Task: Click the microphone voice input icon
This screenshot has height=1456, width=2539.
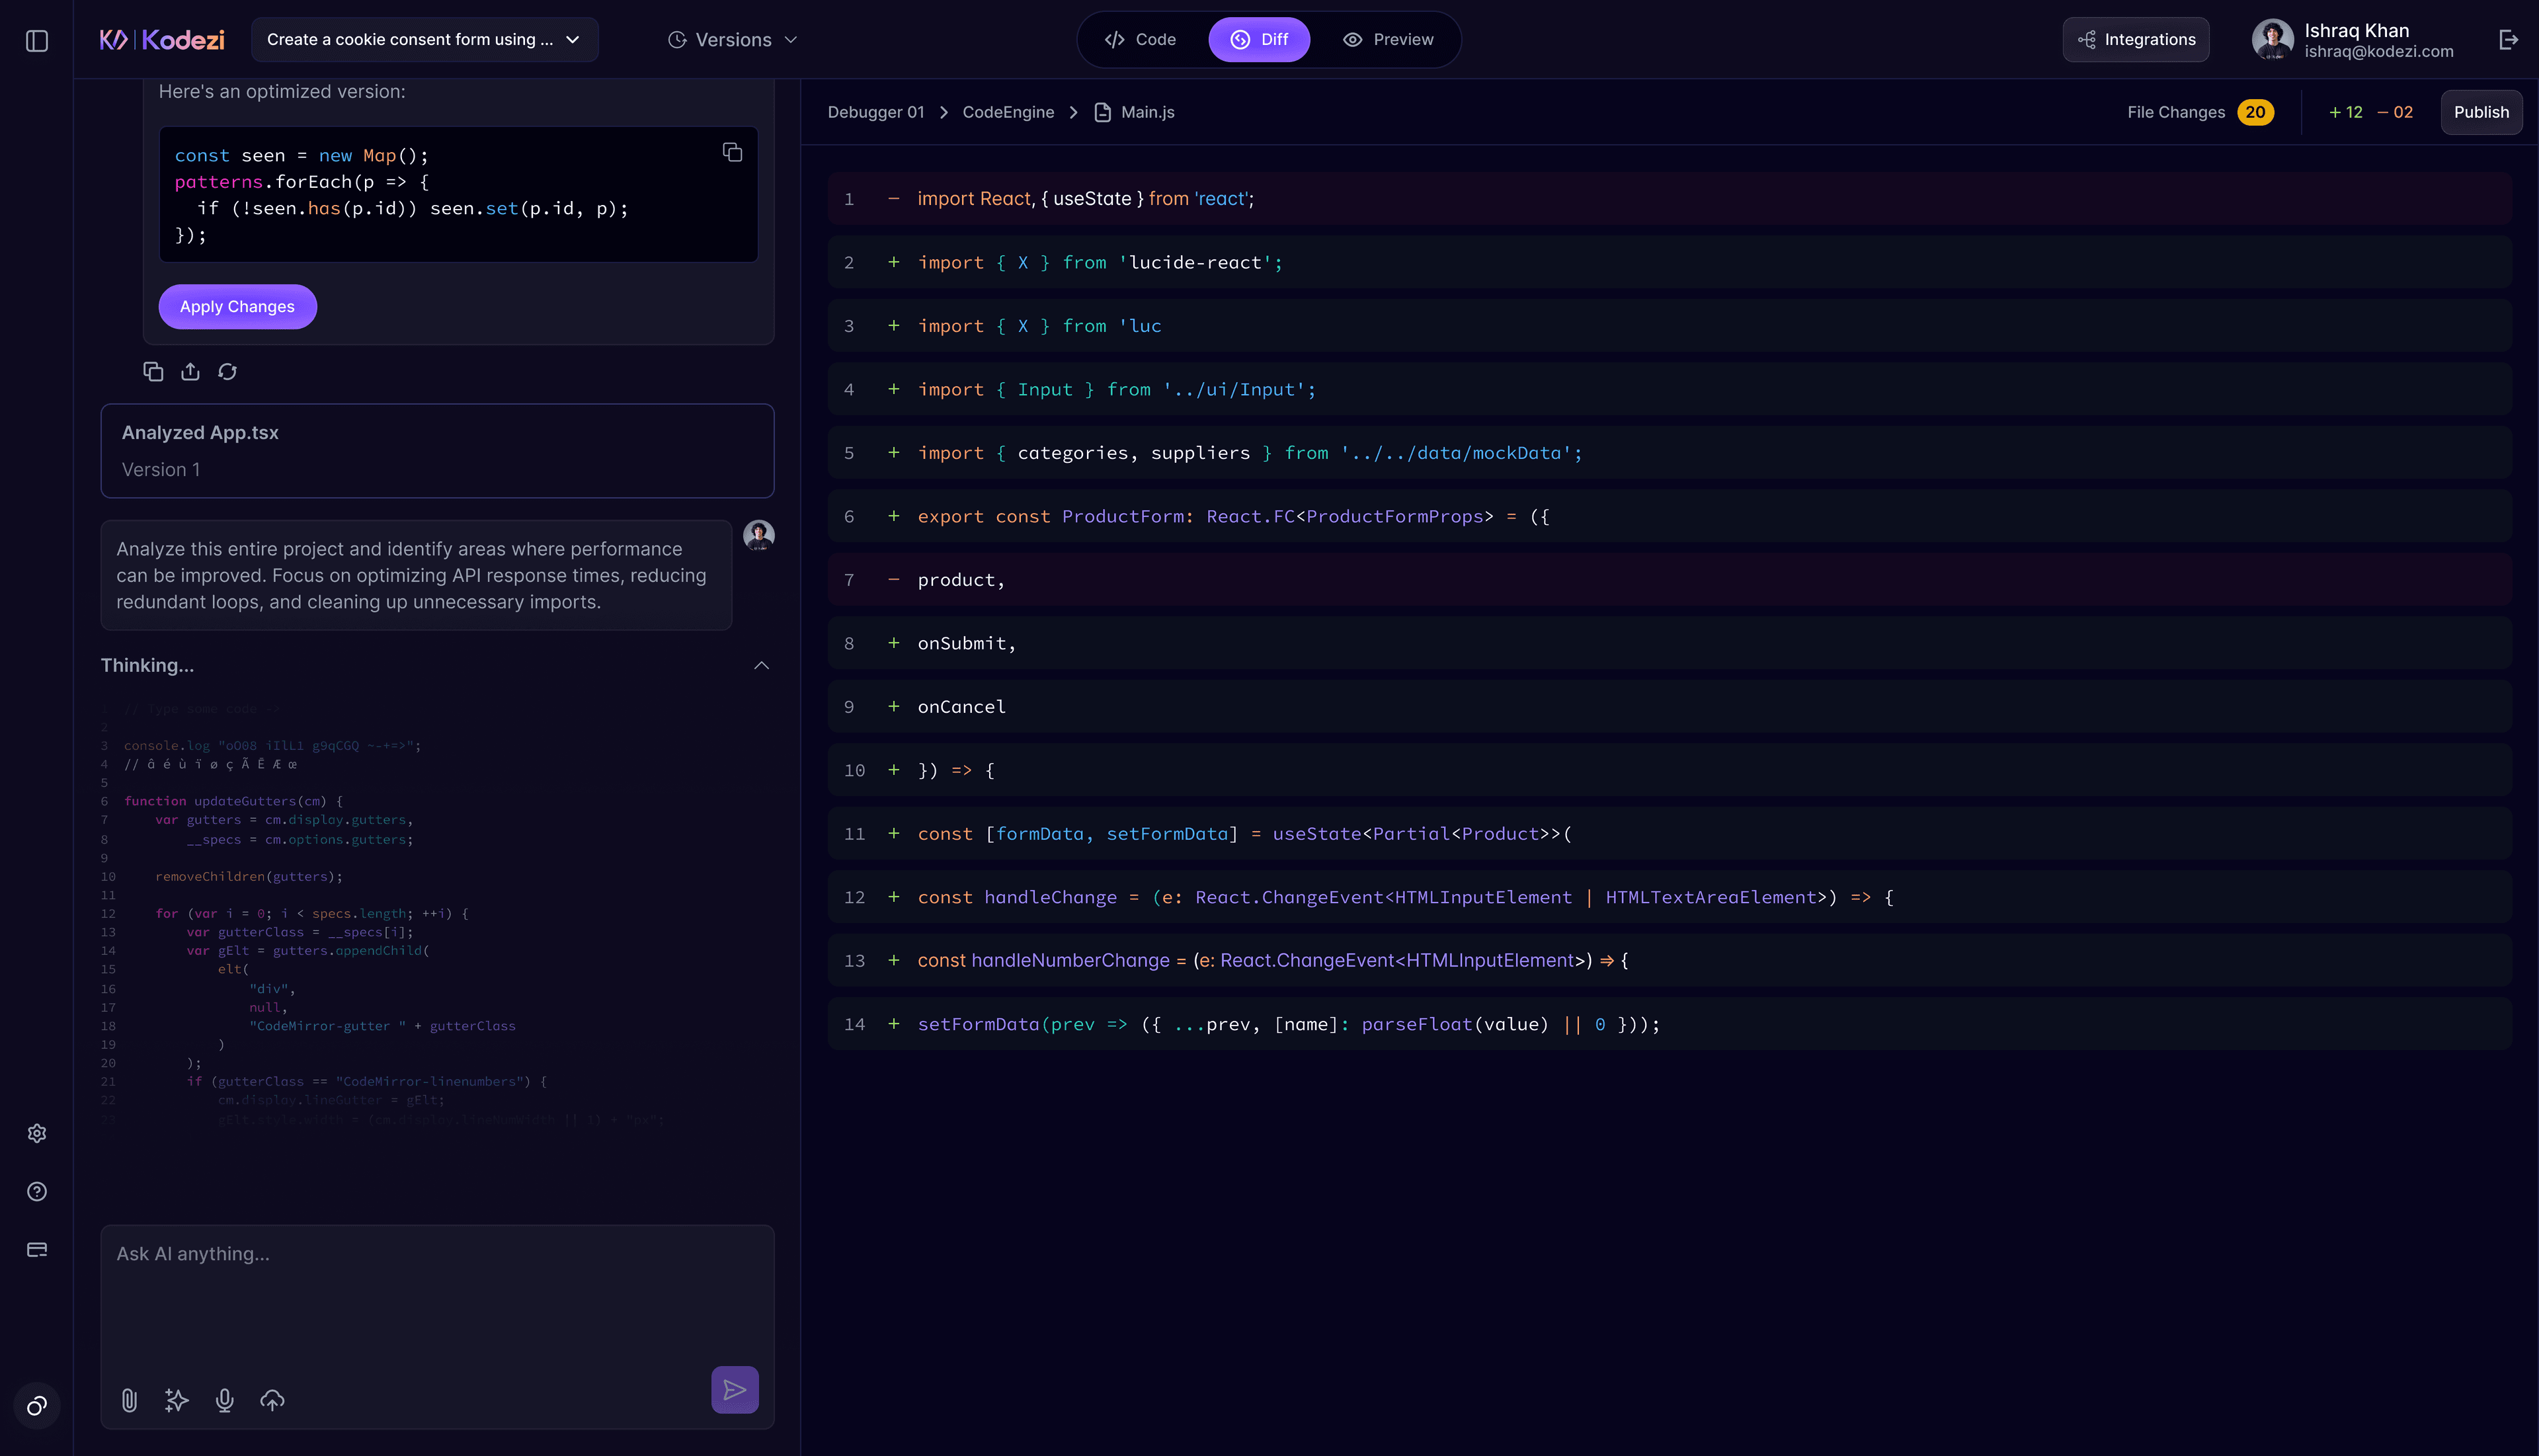Action: coord(225,1400)
